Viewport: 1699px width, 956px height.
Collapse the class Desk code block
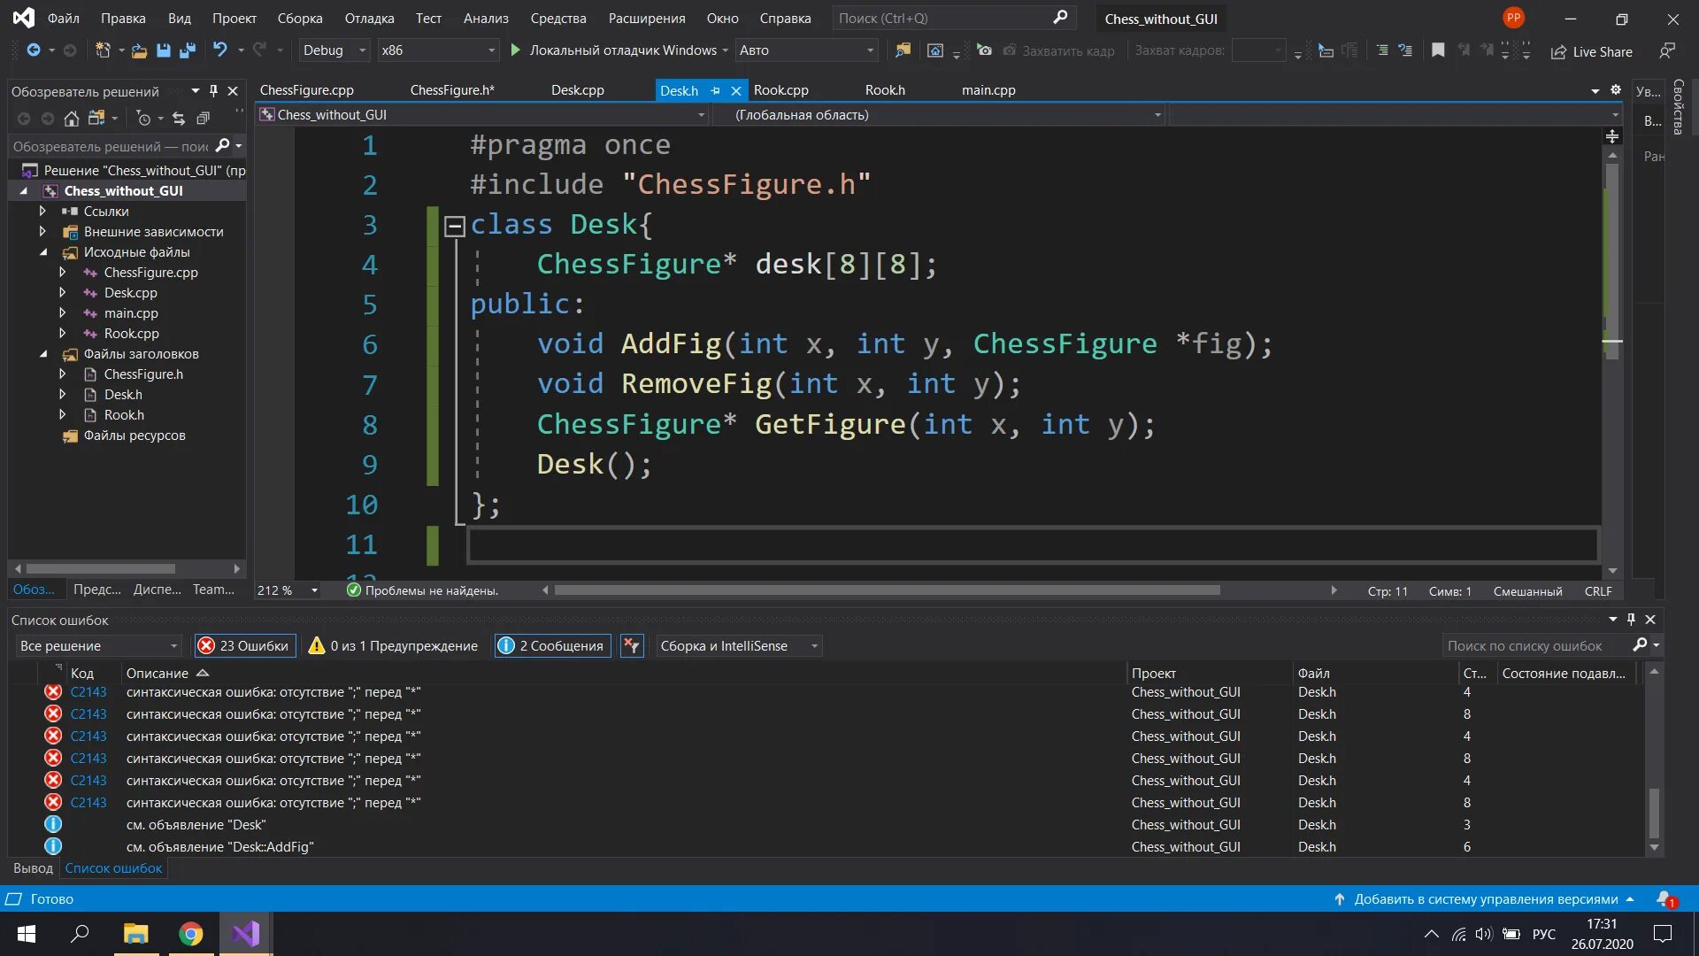coord(454,227)
